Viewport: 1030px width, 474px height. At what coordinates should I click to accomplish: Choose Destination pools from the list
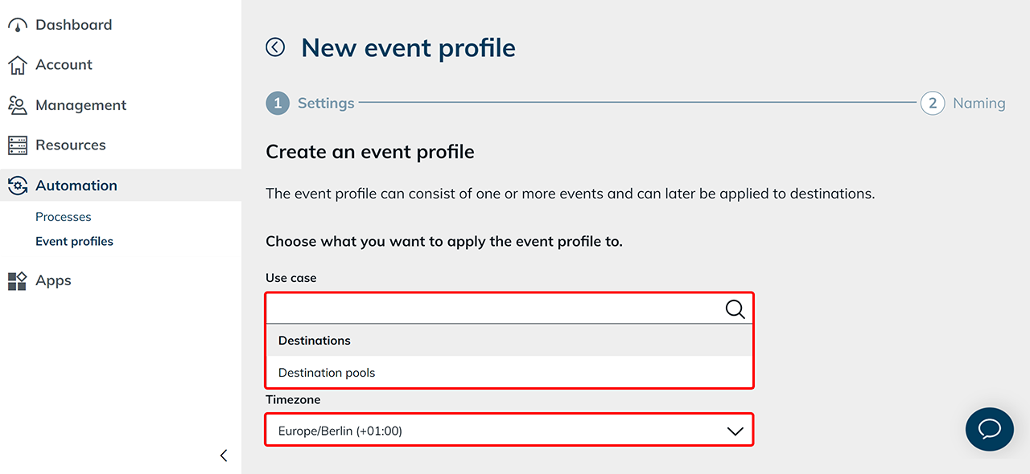tap(327, 373)
